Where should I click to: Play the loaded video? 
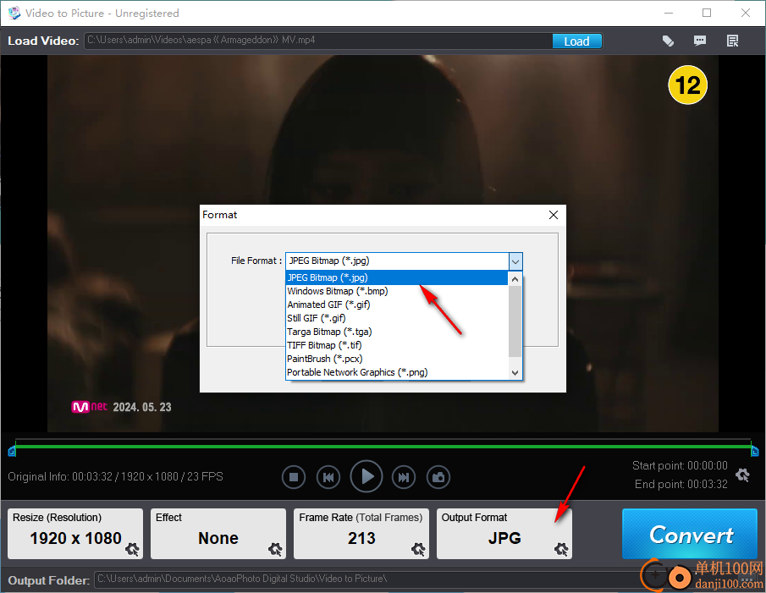(366, 476)
